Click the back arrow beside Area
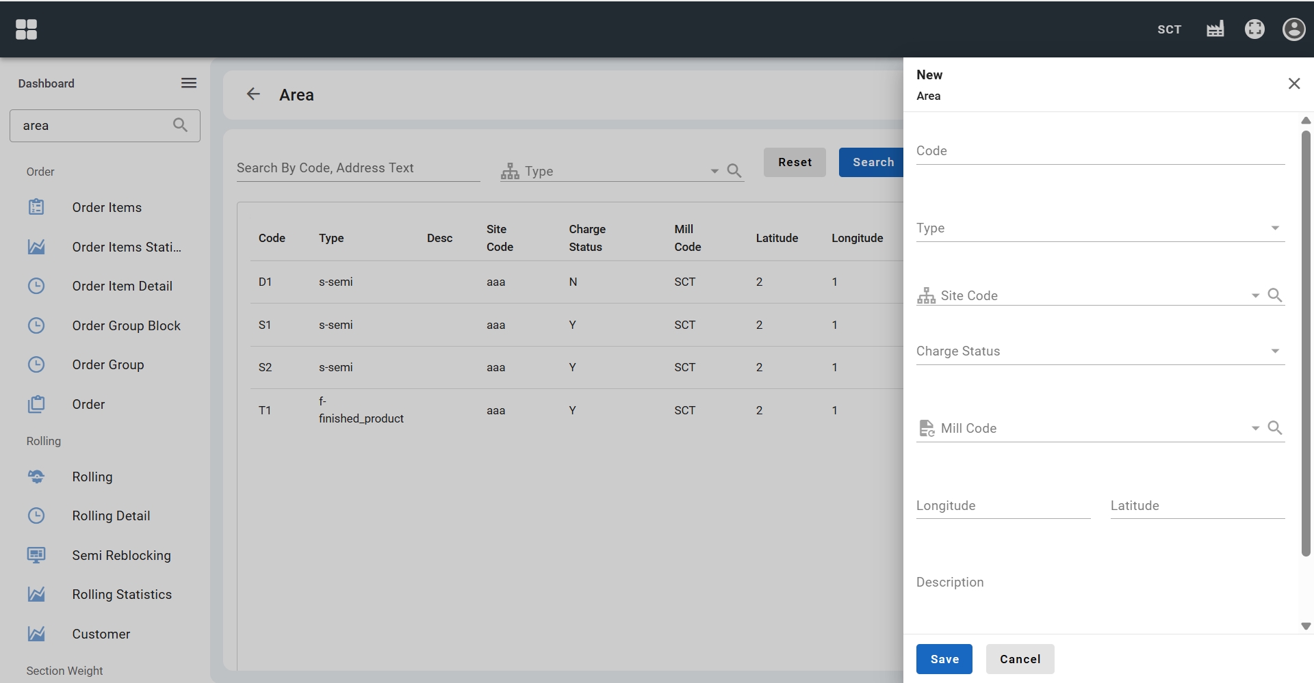Screen dimensions: 1314x683 (253, 94)
